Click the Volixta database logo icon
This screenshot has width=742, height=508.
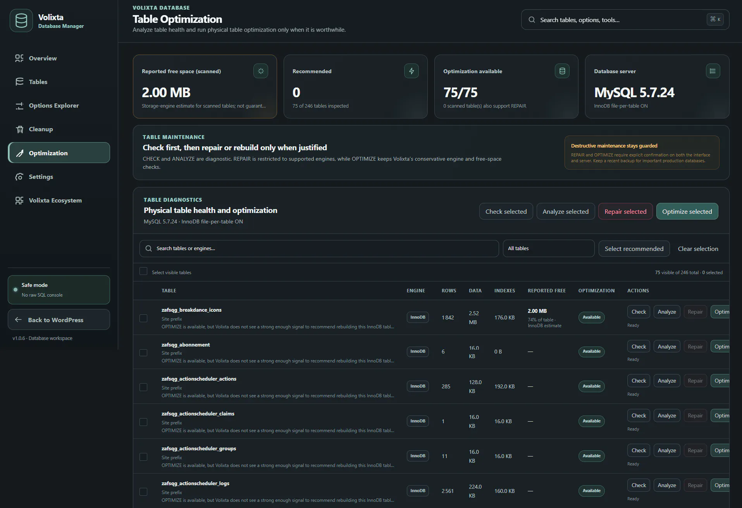(x=21, y=21)
